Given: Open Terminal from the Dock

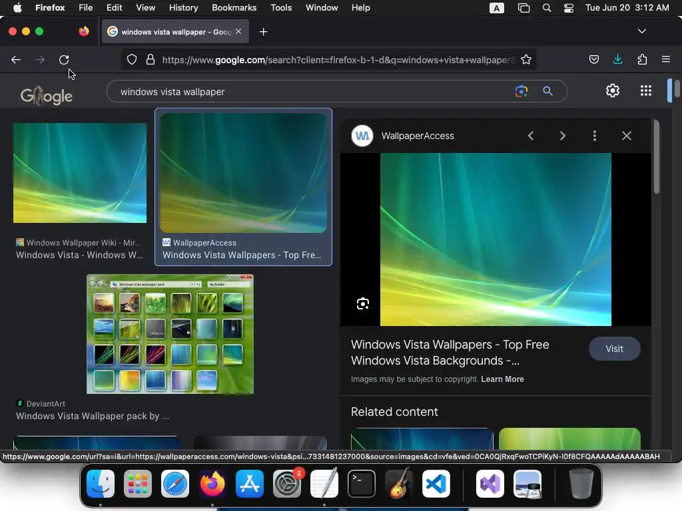Looking at the screenshot, I should tap(362, 484).
